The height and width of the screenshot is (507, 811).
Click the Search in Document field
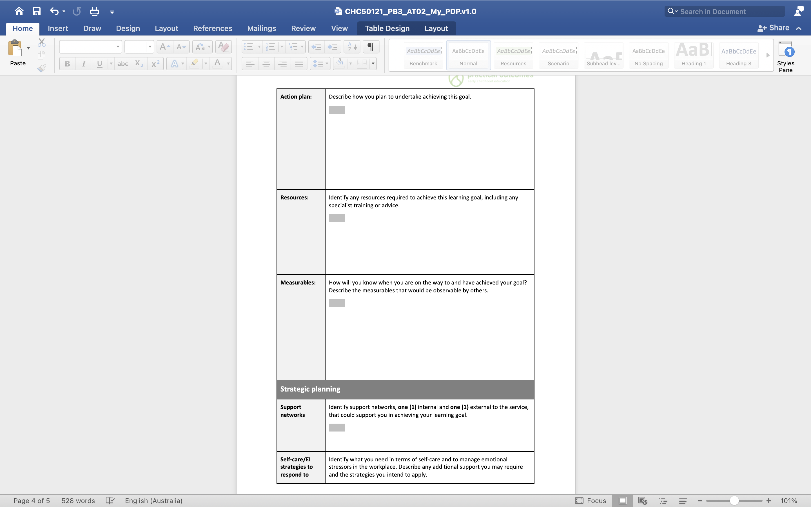(724, 11)
